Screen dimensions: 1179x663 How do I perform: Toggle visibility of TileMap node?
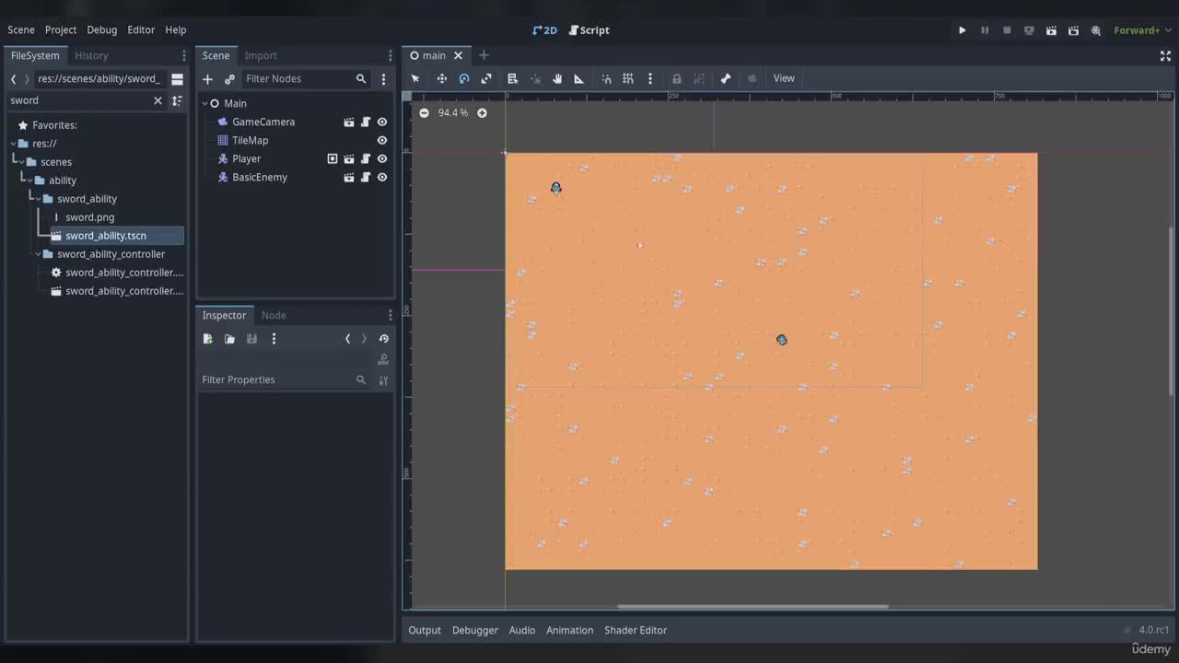tap(382, 140)
